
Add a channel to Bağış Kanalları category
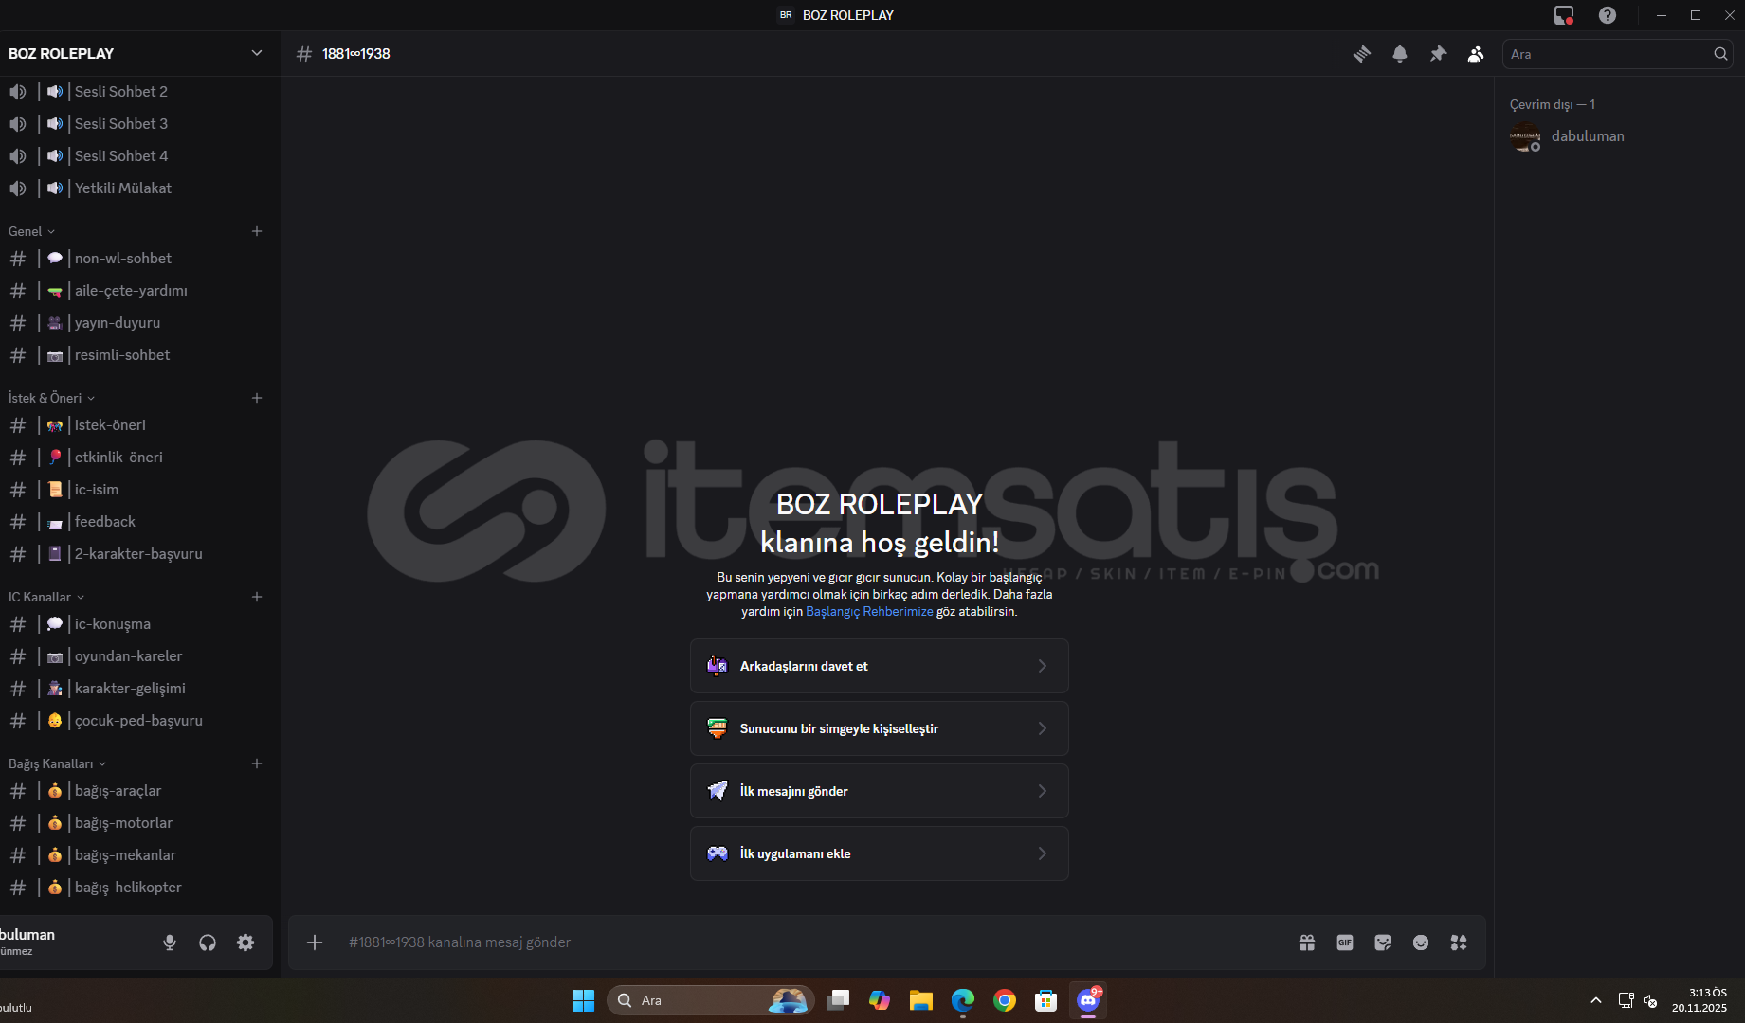257,763
